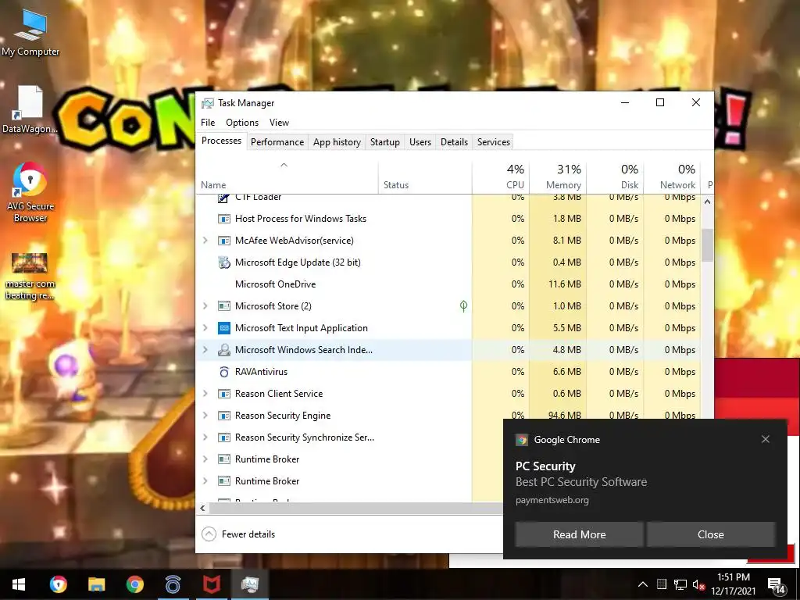Open the RAV Antivirus taskbar icon

point(173,584)
